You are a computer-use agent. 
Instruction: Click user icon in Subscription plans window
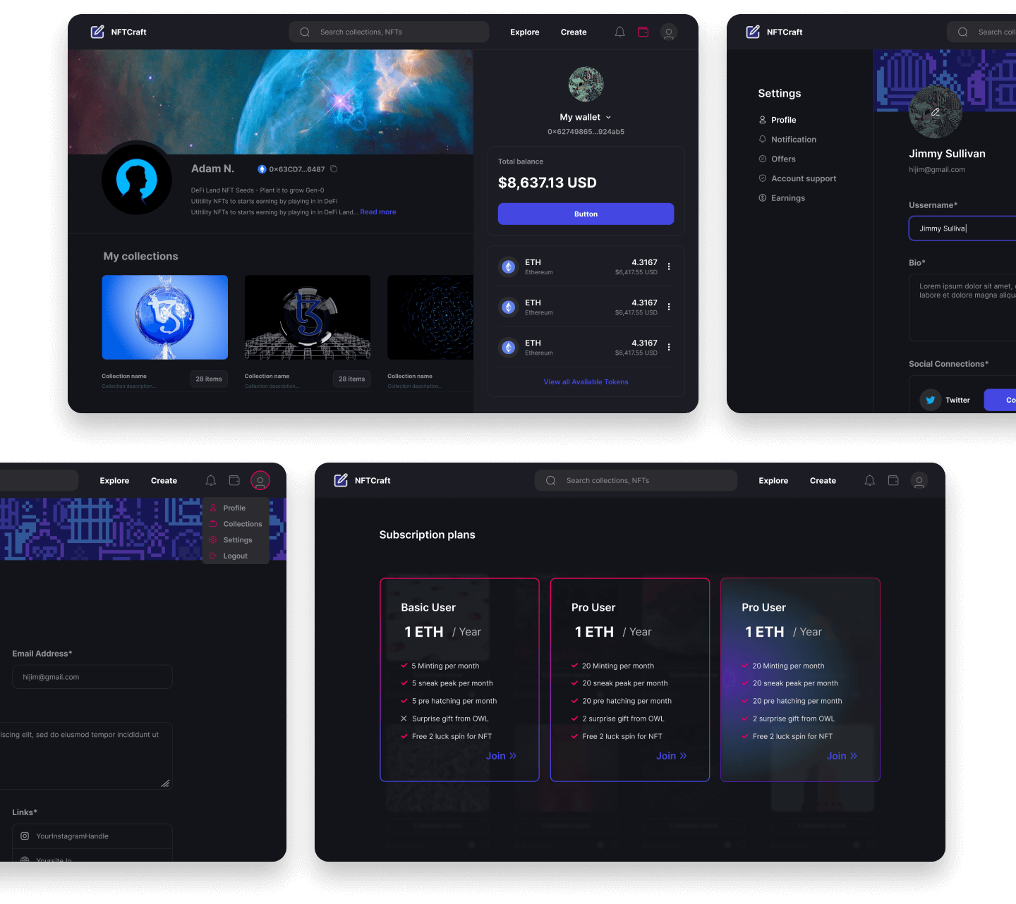919,480
